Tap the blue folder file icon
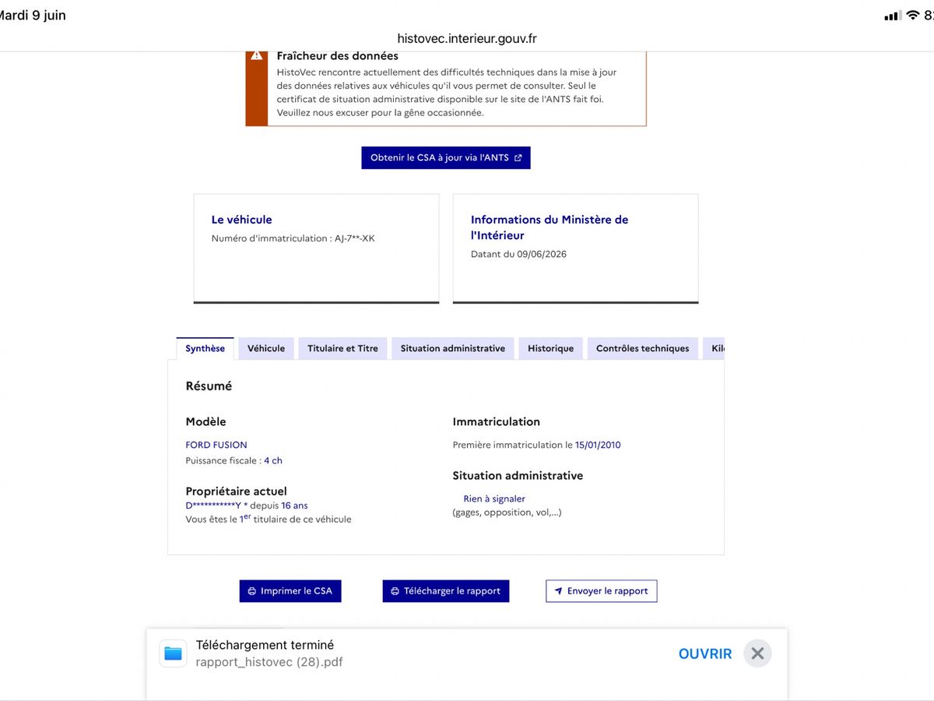The image size is (934, 701). [173, 653]
